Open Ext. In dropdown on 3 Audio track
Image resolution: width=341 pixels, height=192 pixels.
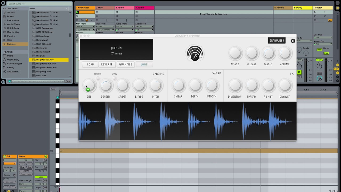(x=125, y=27)
